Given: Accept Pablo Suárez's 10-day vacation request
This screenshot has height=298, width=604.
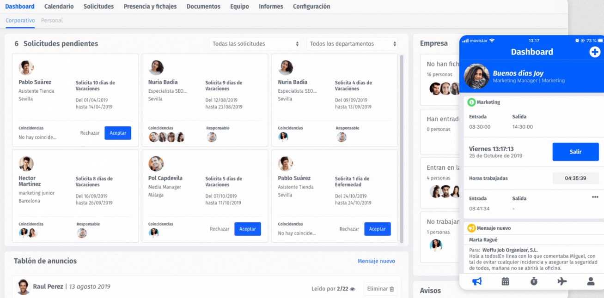Looking at the screenshot, I should (x=118, y=133).
